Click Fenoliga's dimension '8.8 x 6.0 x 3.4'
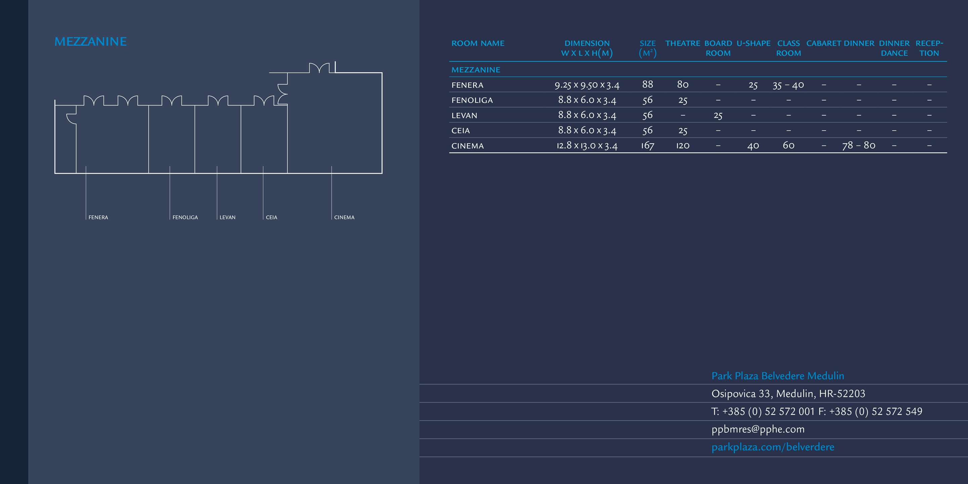Screen dimensions: 968x484 click(x=587, y=100)
